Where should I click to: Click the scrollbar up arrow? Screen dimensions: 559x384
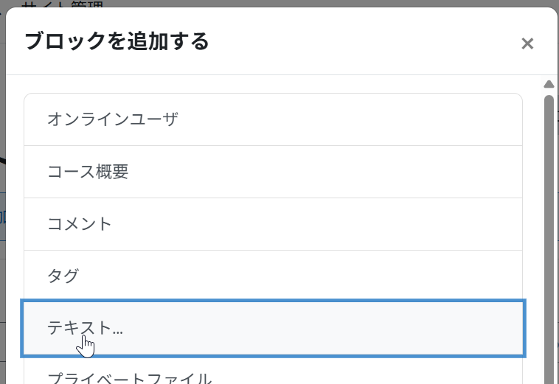tap(549, 85)
